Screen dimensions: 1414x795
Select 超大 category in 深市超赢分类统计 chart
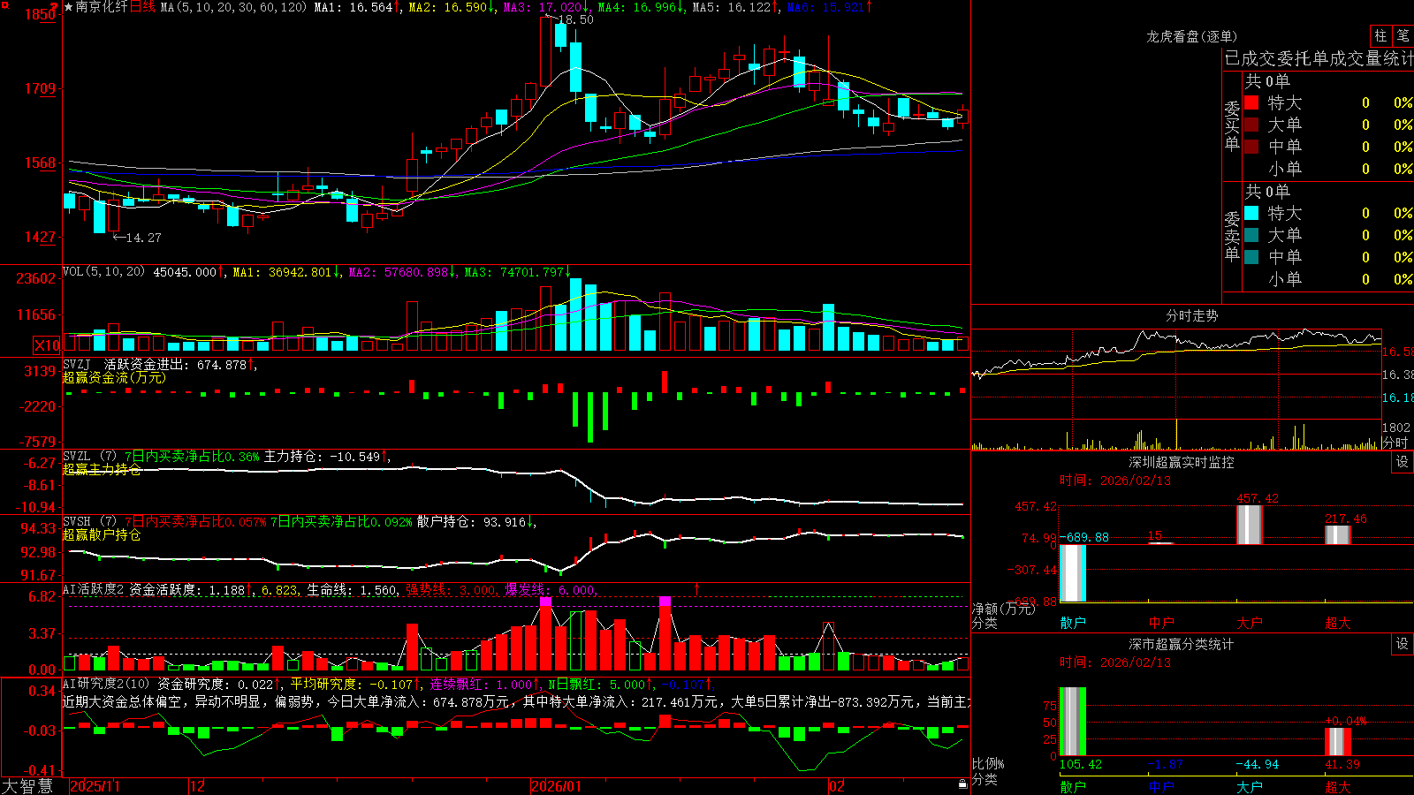coord(1338,786)
